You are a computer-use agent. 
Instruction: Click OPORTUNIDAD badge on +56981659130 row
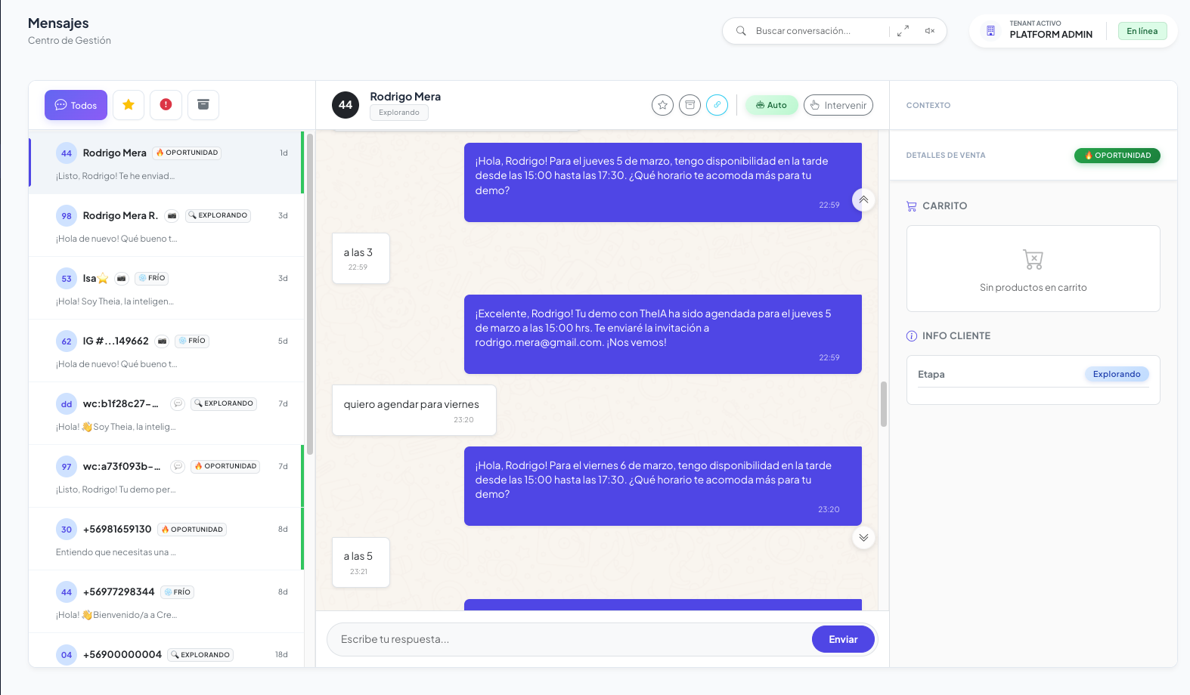[192, 530]
